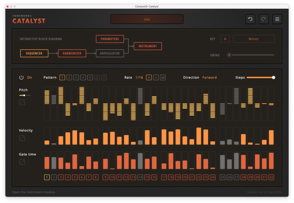
Task: Randomize Pitch using the dice icon
Action: (22, 102)
